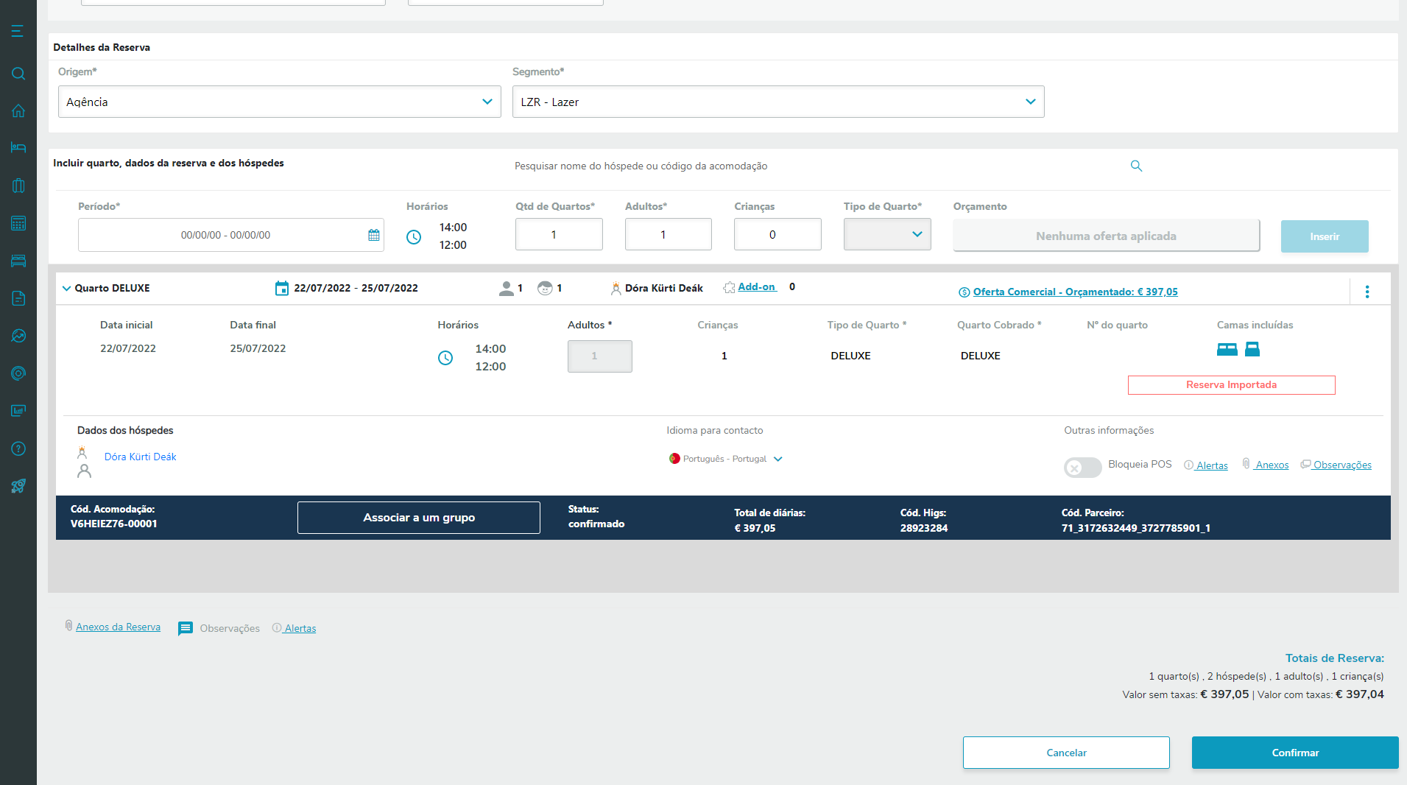Open the Segmento dropdown showing LZR - Lazer
The image size is (1407, 785).
coord(777,102)
